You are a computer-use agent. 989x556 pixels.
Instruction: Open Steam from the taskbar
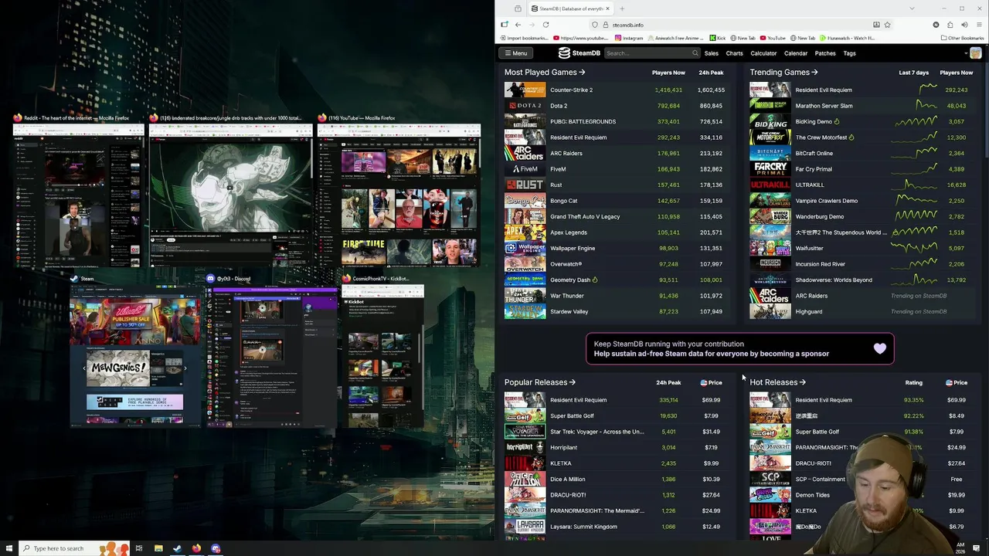click(x=178, y=548)
